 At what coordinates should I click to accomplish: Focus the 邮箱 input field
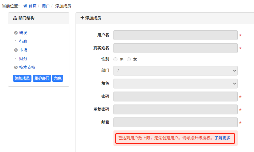click(175, 122)
